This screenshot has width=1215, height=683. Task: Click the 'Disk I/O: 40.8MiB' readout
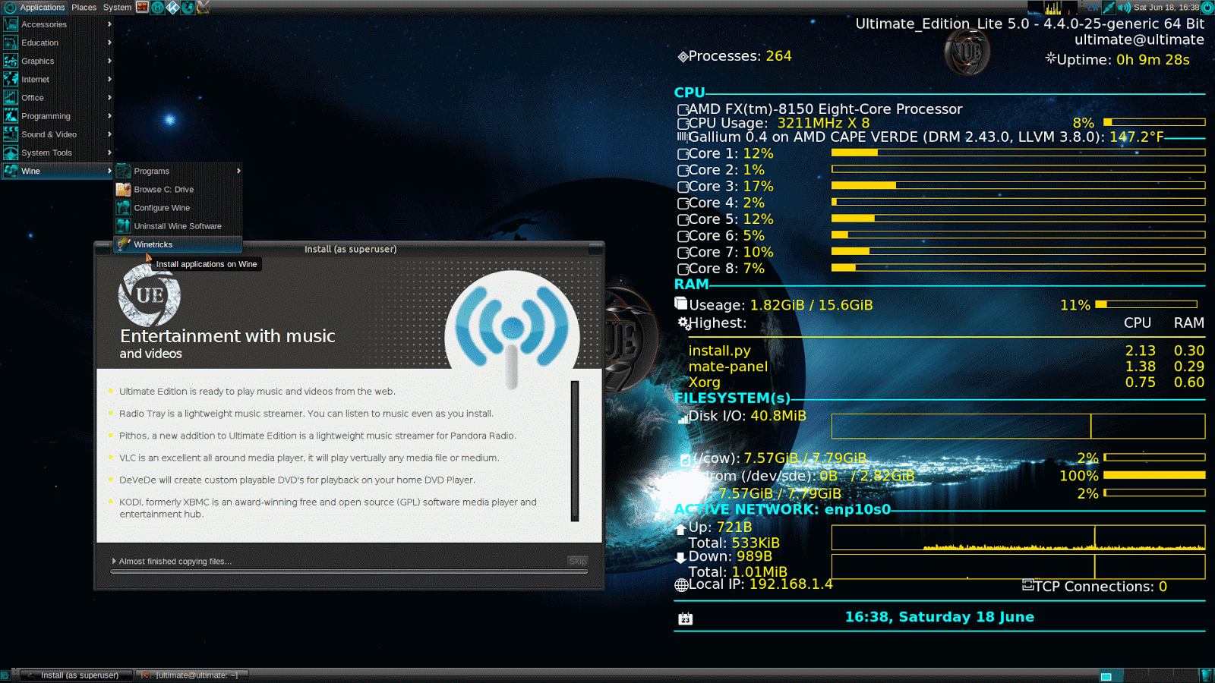tap(742, 416)
